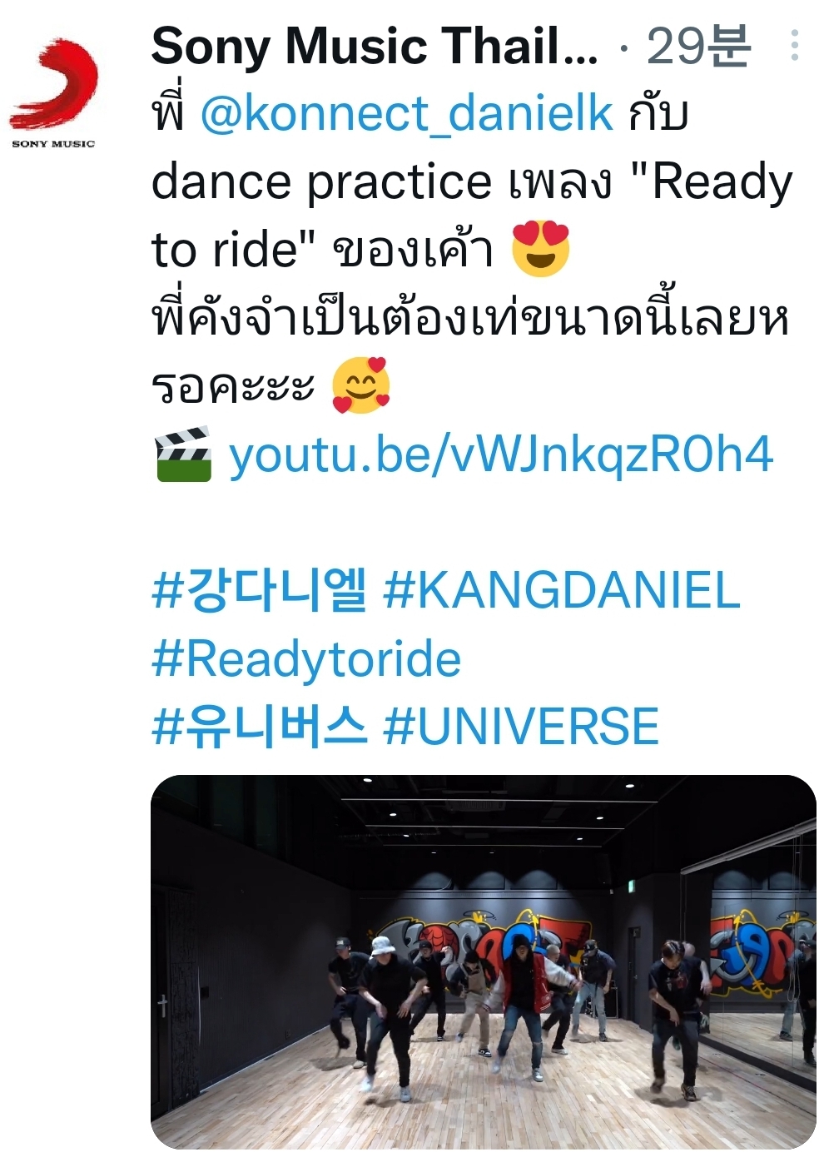This screenshot has width=819, height=1152.
Task: Follow the youtu.be/vWJnkqzR0h4 link
Action: point(500,454)
